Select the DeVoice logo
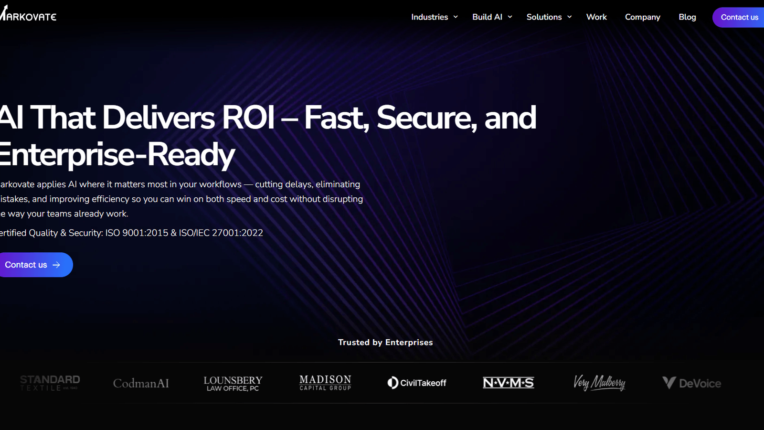The height and width of the screenshot is (430, 764). pos(691,383)
